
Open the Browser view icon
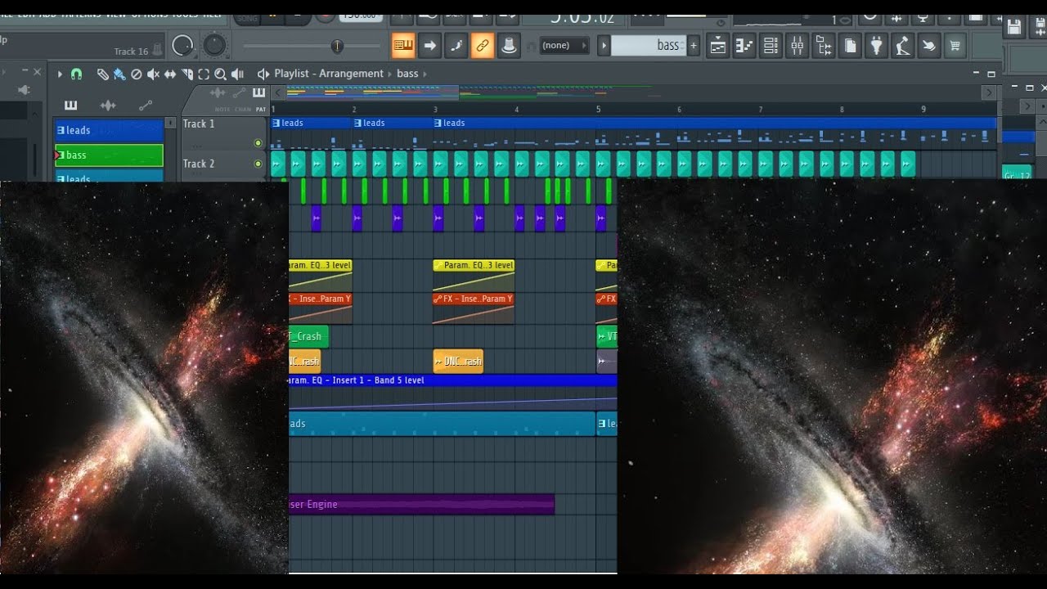824,46
